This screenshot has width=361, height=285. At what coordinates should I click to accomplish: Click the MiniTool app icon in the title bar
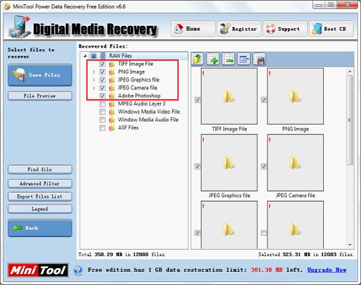(7, 7)
